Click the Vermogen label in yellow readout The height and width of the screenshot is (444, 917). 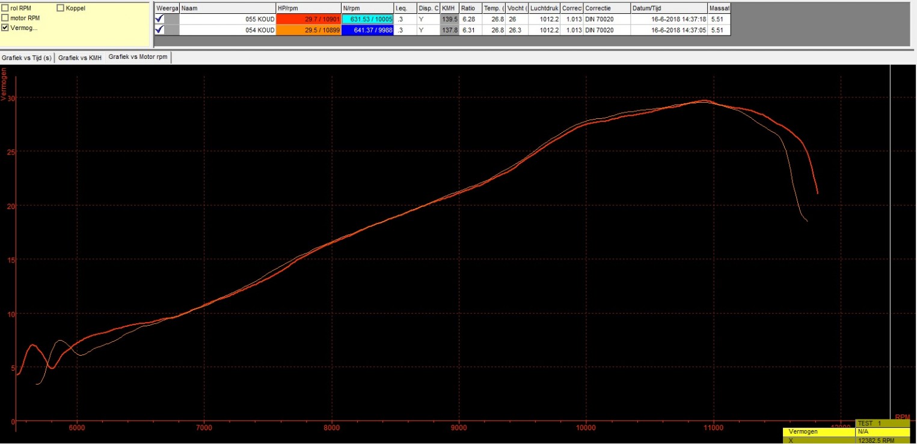pyautogui.click(x=819, y=432)
